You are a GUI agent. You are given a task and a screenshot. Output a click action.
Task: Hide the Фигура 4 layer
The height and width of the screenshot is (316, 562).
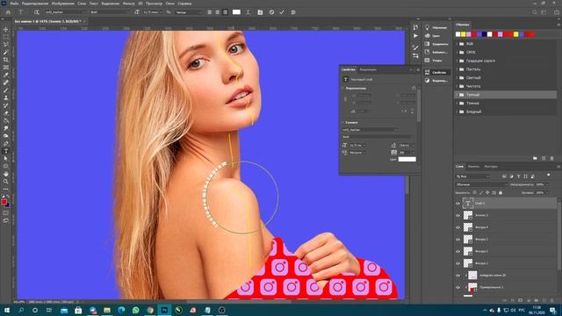point(458,227)
